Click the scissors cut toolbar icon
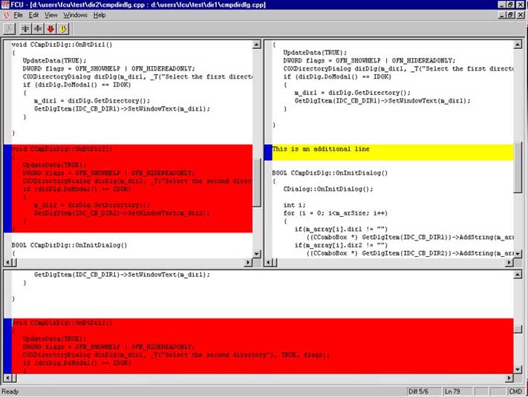Viewport: 528px width, 398px height. tap(9, 29)
